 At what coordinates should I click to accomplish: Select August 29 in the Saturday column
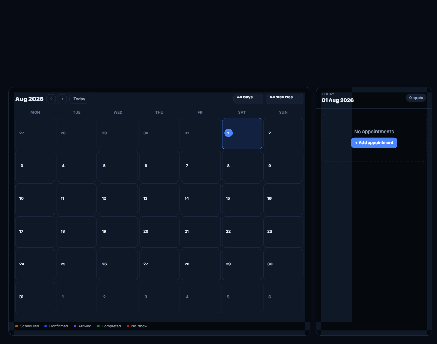pyautogui.click(x=242, y=265)
